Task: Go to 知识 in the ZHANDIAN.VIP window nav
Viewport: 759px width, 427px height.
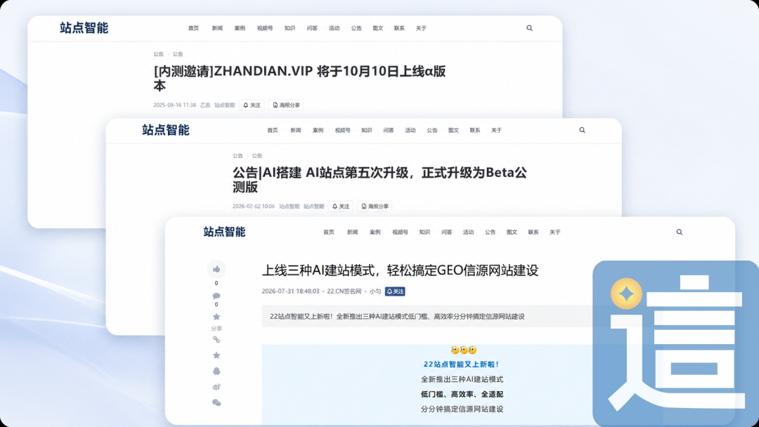Action: click(x=290, y=28)
